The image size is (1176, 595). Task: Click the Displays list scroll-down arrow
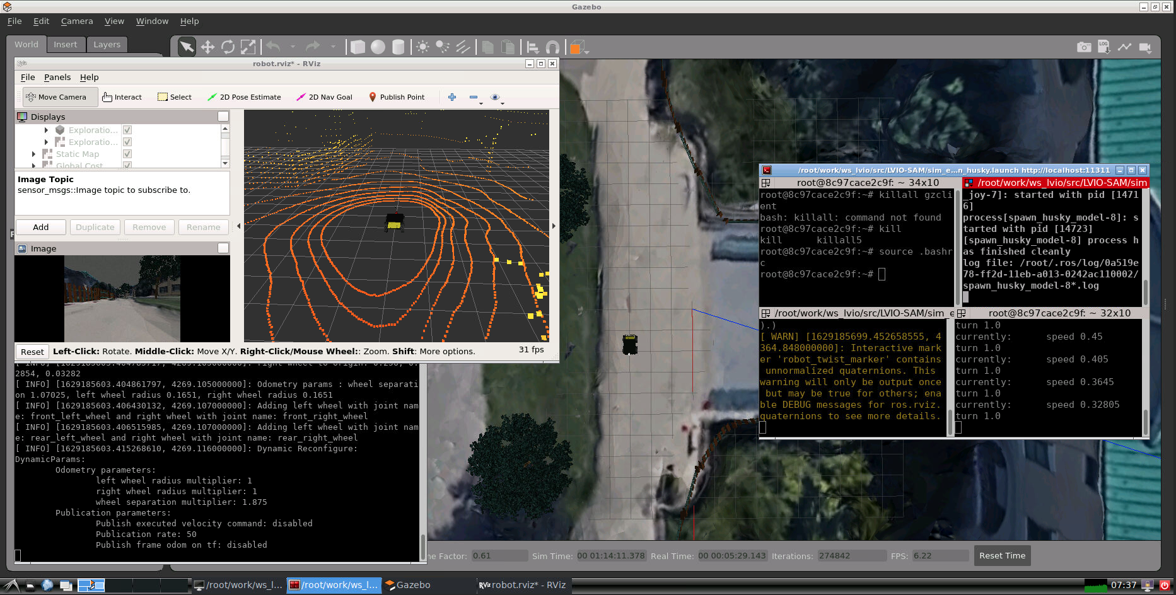pos(225,163)
